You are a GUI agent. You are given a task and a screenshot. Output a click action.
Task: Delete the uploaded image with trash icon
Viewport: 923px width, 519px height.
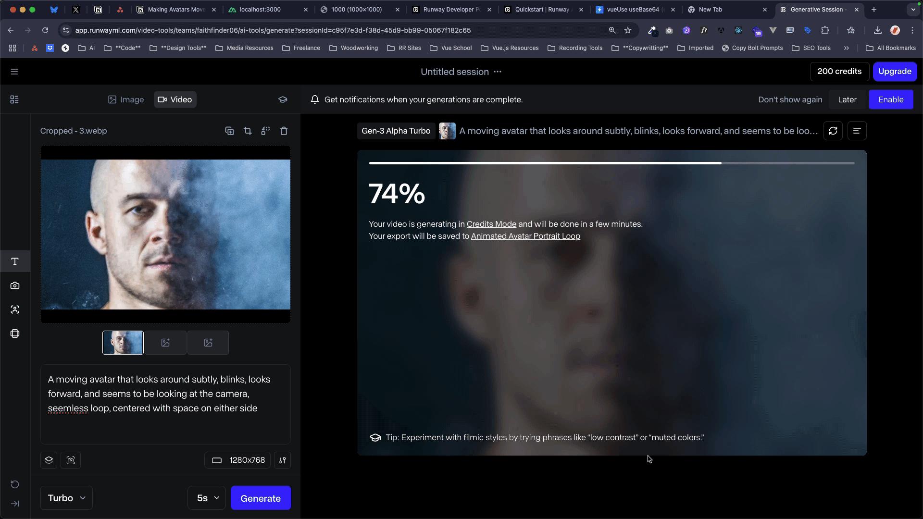coord(284,131)
